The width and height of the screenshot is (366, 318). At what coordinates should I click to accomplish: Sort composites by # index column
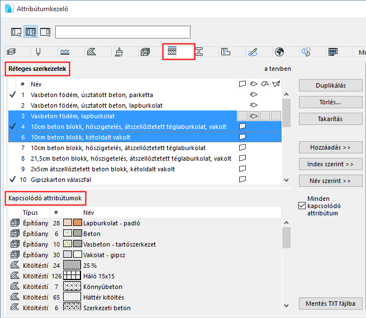[x=23, y=84]
